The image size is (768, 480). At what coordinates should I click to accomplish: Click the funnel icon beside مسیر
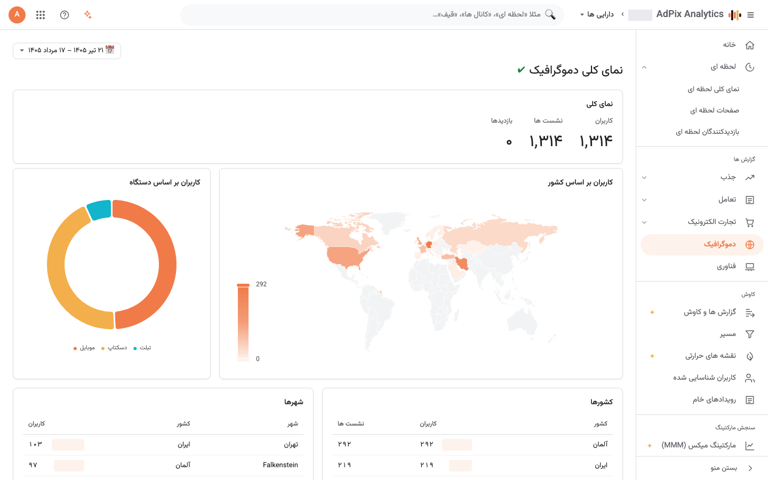(x=750, y=334)
